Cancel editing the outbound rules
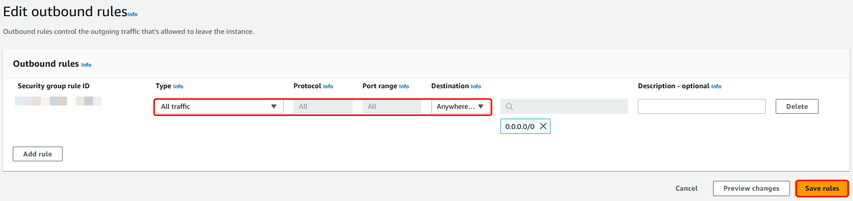This screenshot has height=201, width=853. 686,188
